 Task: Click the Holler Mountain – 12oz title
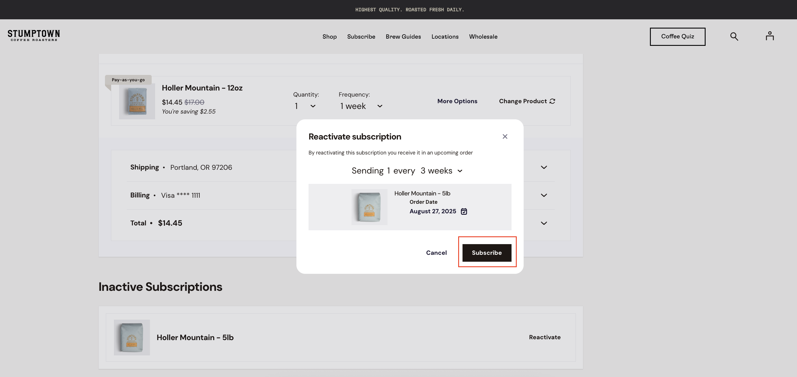pos(202,88)
